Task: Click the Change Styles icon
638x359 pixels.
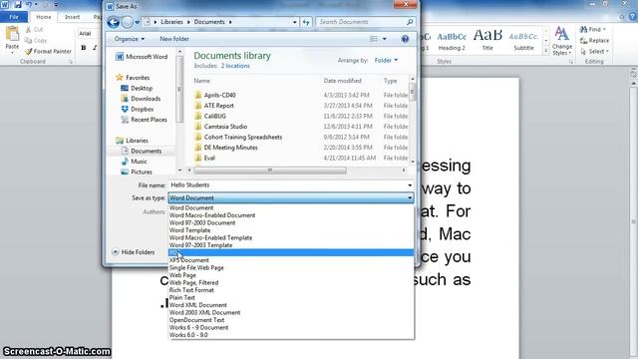Action: point(561,34)
